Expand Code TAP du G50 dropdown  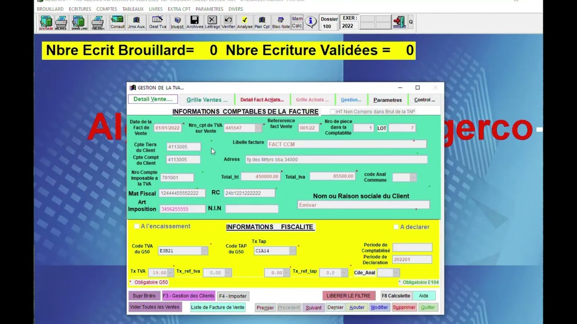(293, 251)
